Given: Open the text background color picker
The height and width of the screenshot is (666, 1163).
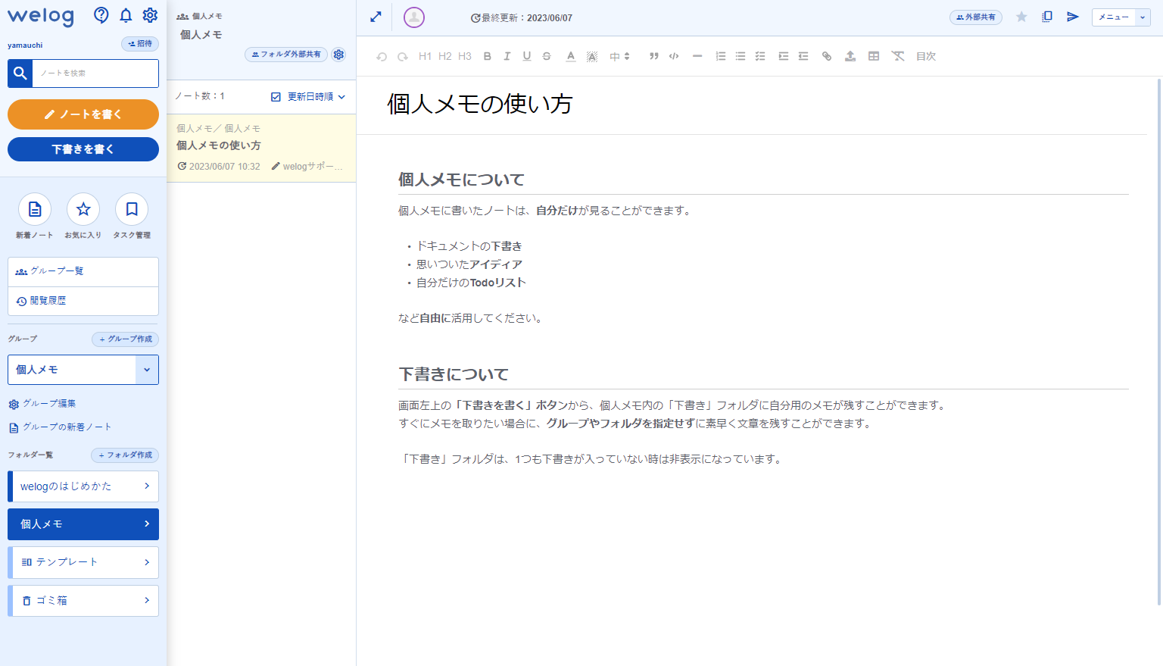Looking at the screenshot, I should click(x=592, y=56).
